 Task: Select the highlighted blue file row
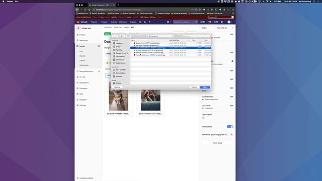tap(171, 48)
